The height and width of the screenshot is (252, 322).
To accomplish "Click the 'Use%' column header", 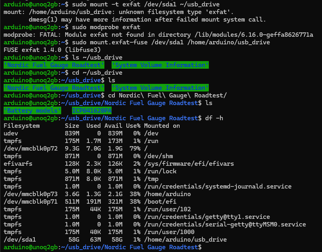I will click(x=133, y=126).
